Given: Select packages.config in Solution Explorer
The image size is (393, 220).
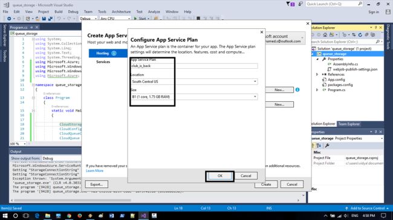Looking at the screenshot, I should tap(340, 85).
